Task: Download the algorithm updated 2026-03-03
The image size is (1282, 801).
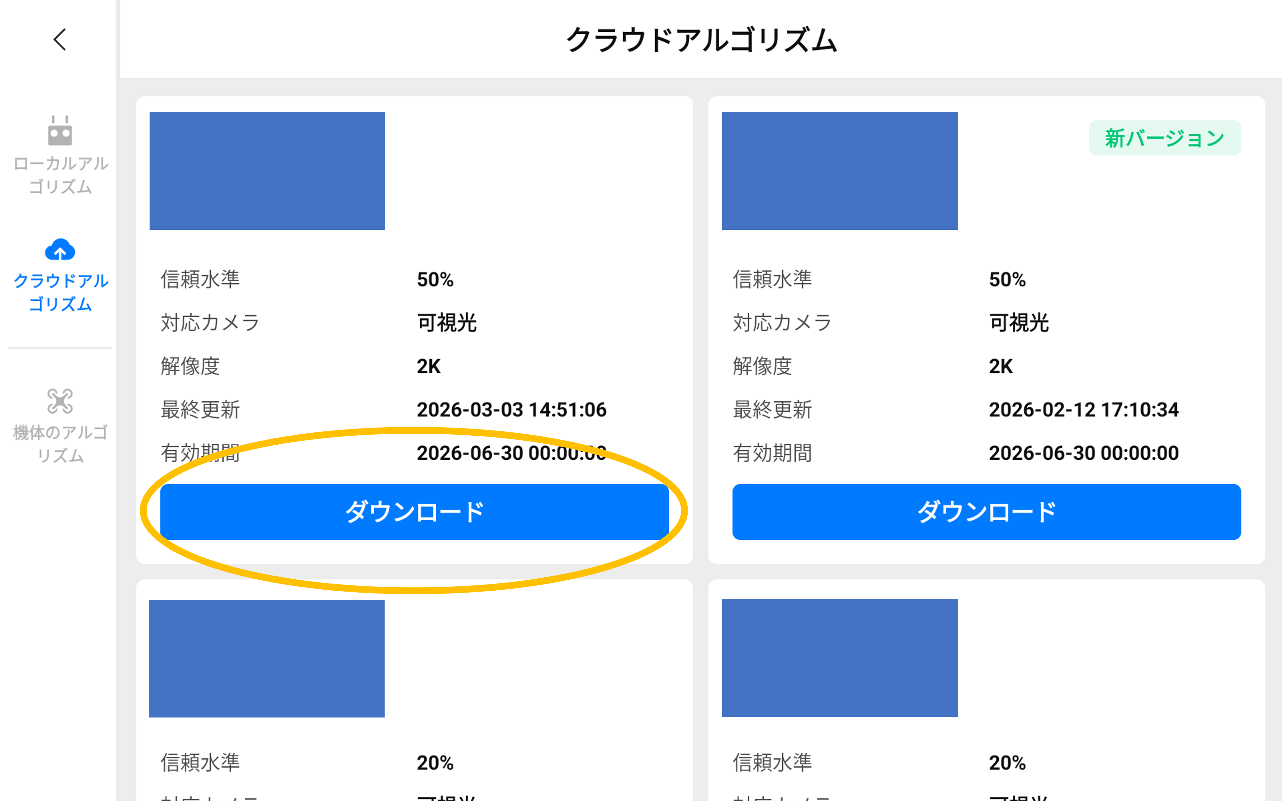Action: [414, 512]
